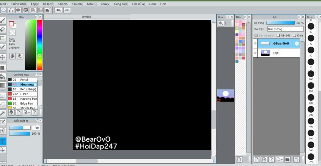Select the Magic Wand tool
This screenshot has width=321, height=166.
(x=3, y=113)
